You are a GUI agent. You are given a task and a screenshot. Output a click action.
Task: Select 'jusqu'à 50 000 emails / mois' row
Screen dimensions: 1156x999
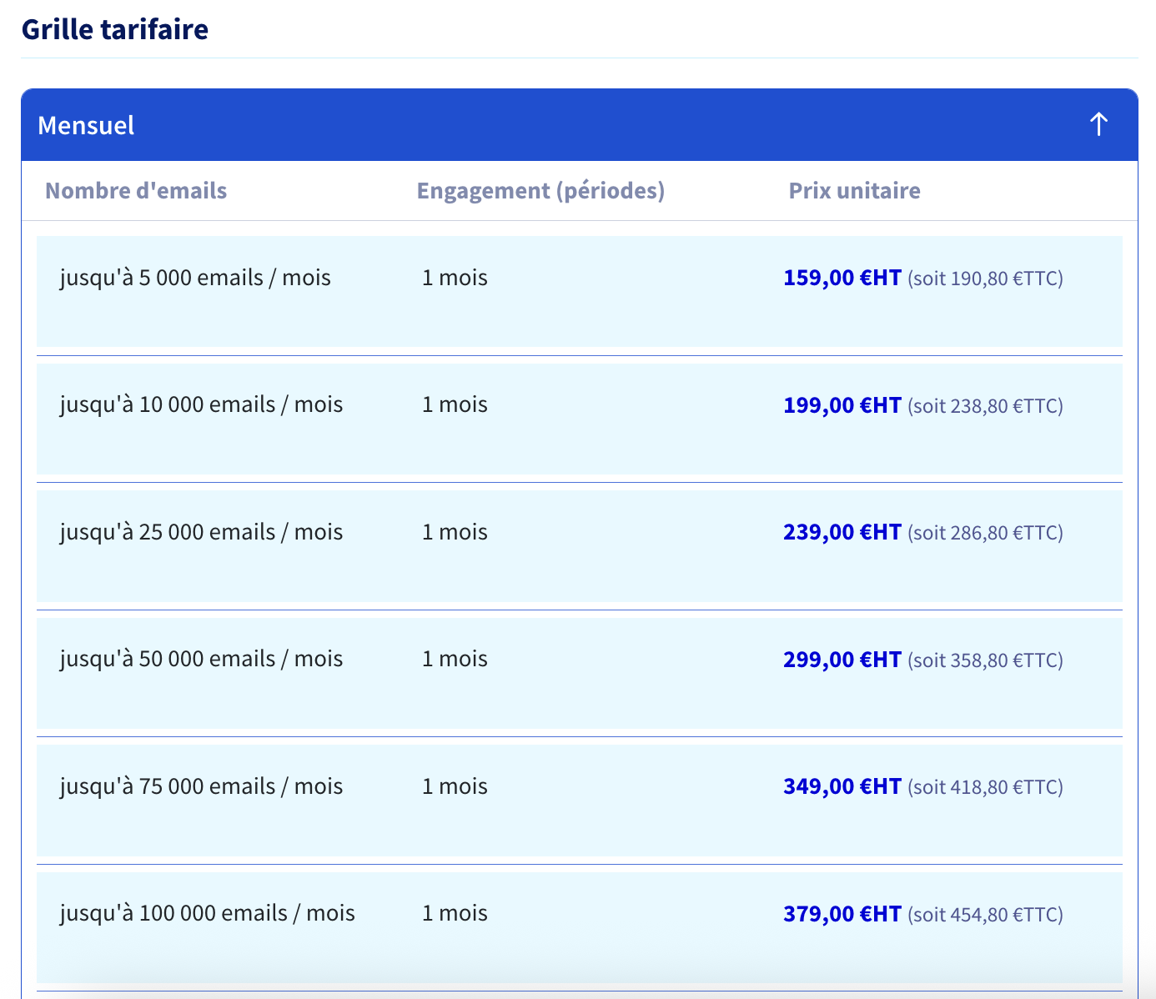[580, 673]
